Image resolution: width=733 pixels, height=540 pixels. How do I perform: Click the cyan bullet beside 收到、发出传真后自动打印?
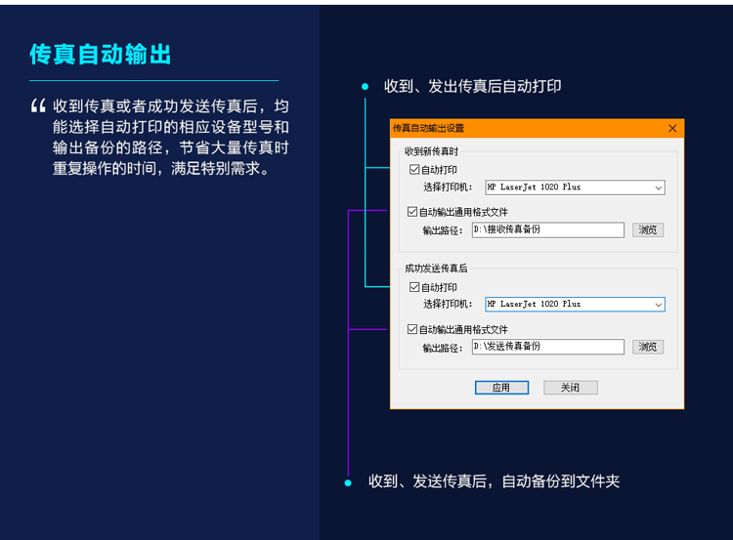pos(366,86)
